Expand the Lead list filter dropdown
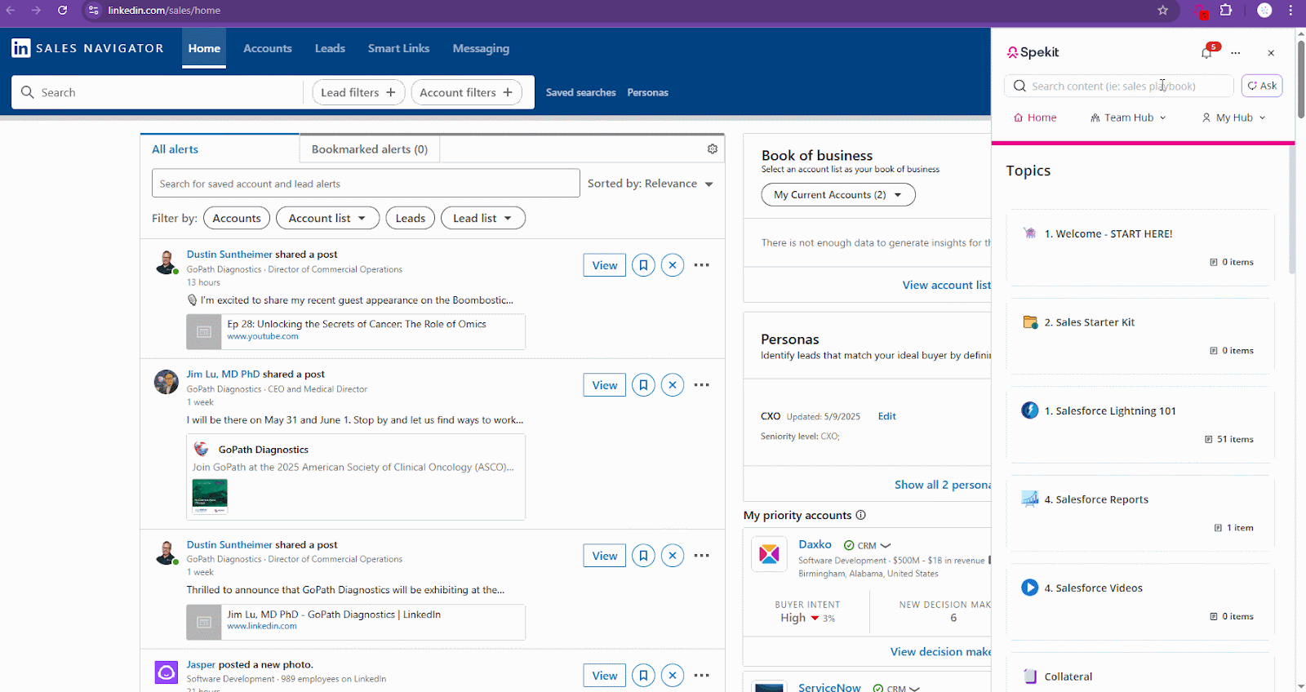The image size is (1306, 692). (x=482, y=218)
